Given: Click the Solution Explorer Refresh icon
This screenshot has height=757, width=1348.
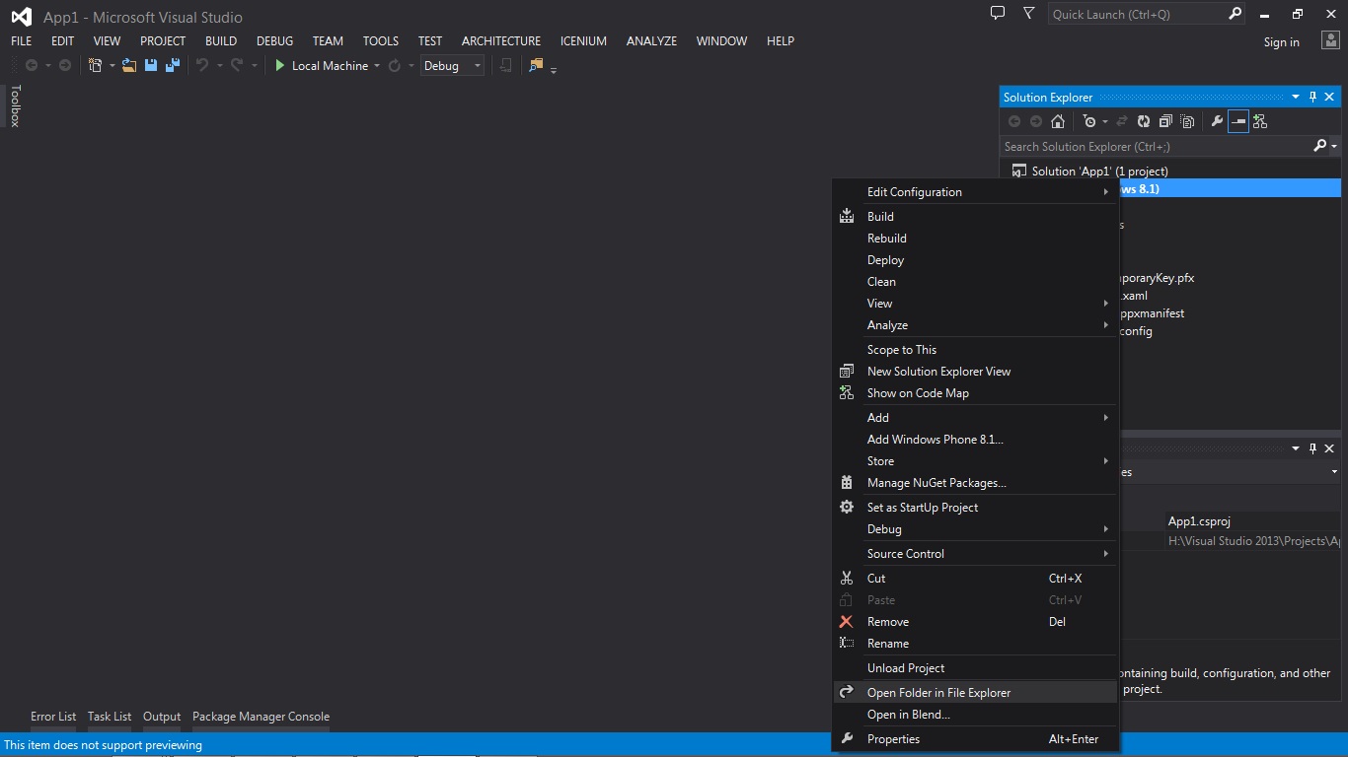Looking at the screenshot, I should (1144, 121).
